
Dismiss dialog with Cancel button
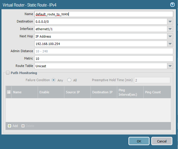(162, 141)
